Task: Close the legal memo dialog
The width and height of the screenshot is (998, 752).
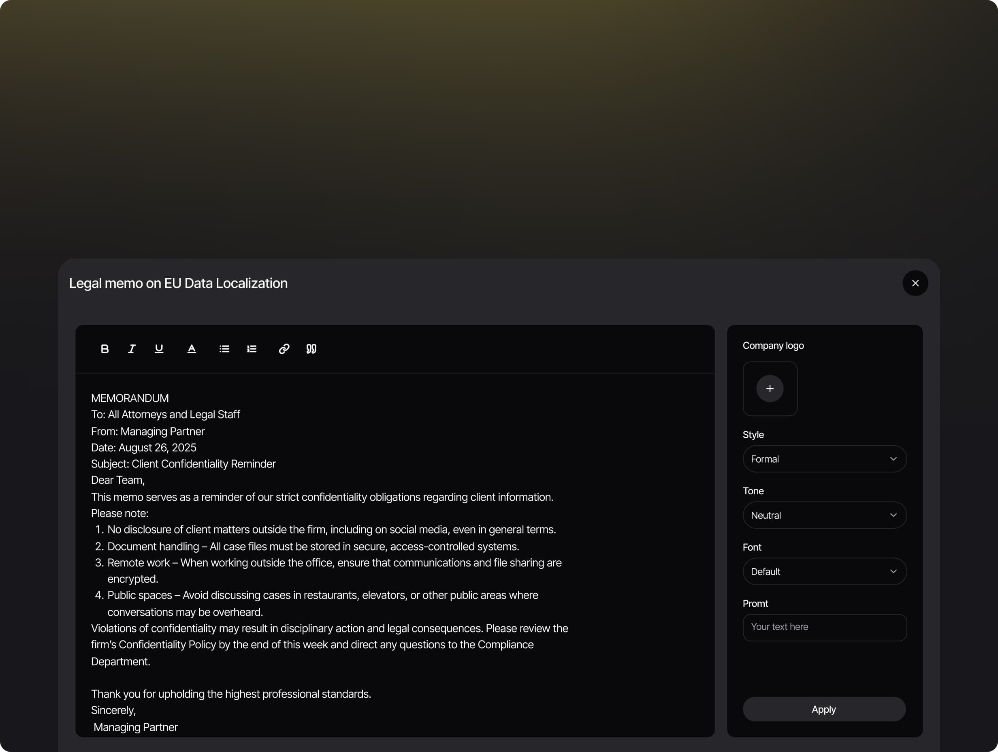Action: point(915,283)
